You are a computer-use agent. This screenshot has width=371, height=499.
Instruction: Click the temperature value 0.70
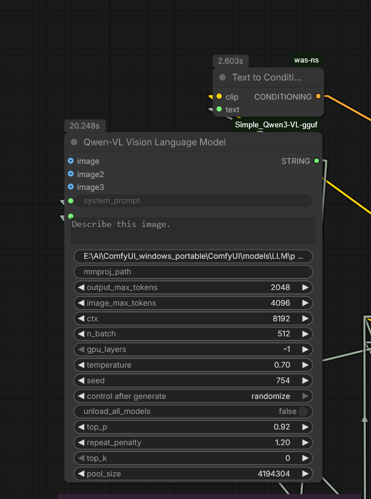tap(282, 365)
